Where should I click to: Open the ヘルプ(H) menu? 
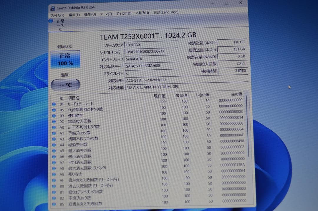coord(143,13)
